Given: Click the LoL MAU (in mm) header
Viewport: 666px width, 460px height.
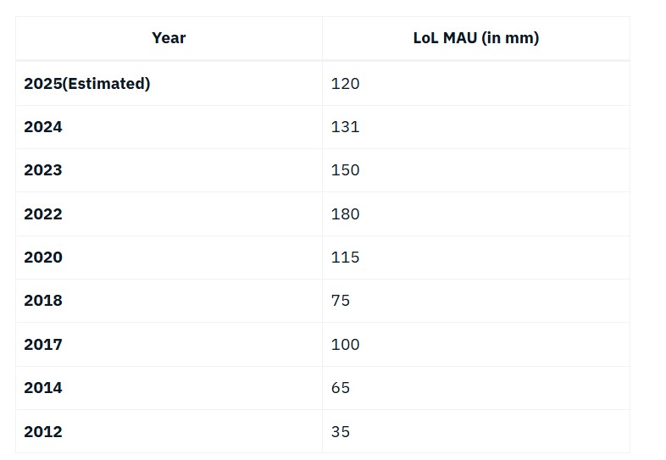Looking at the screenshot, I should [x=476, y=38].
